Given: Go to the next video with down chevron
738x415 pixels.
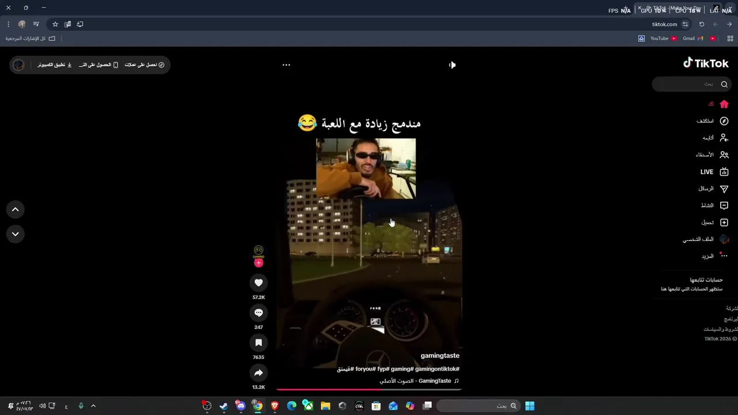Looking at the screenshot, I should 16,234.
